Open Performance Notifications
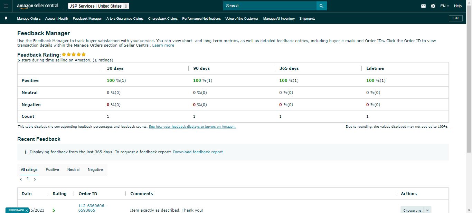The height and width of the screenshot is (213, 472). (x=201, y=19)
